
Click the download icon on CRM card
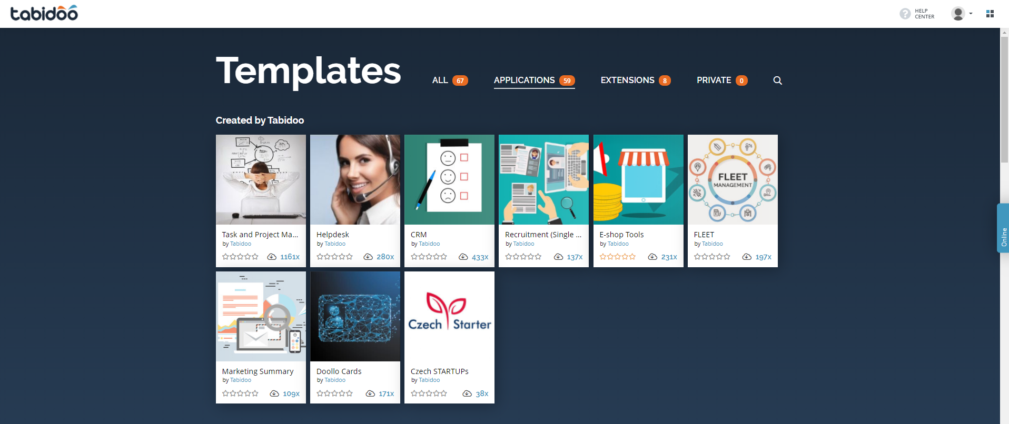(x=463, y=257)
